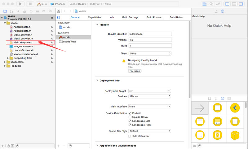The height and width of the screenshot is (149, 248).
Task: Open the issue navigator warning icon
Action: (24, 11)
